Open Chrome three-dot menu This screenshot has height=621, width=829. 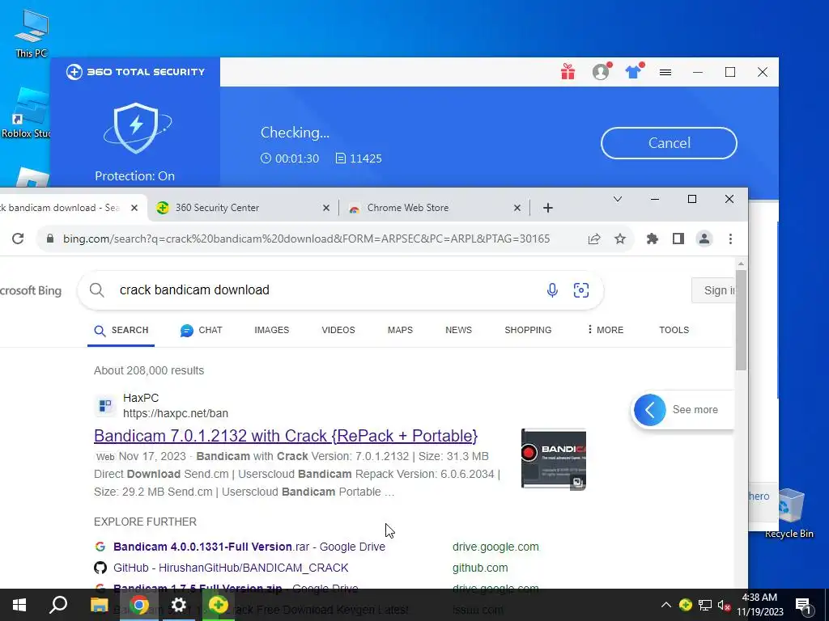[x=731, y=239]
